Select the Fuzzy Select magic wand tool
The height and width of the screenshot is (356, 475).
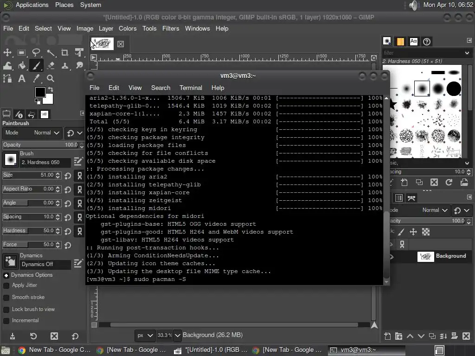[x=51, y=52]
